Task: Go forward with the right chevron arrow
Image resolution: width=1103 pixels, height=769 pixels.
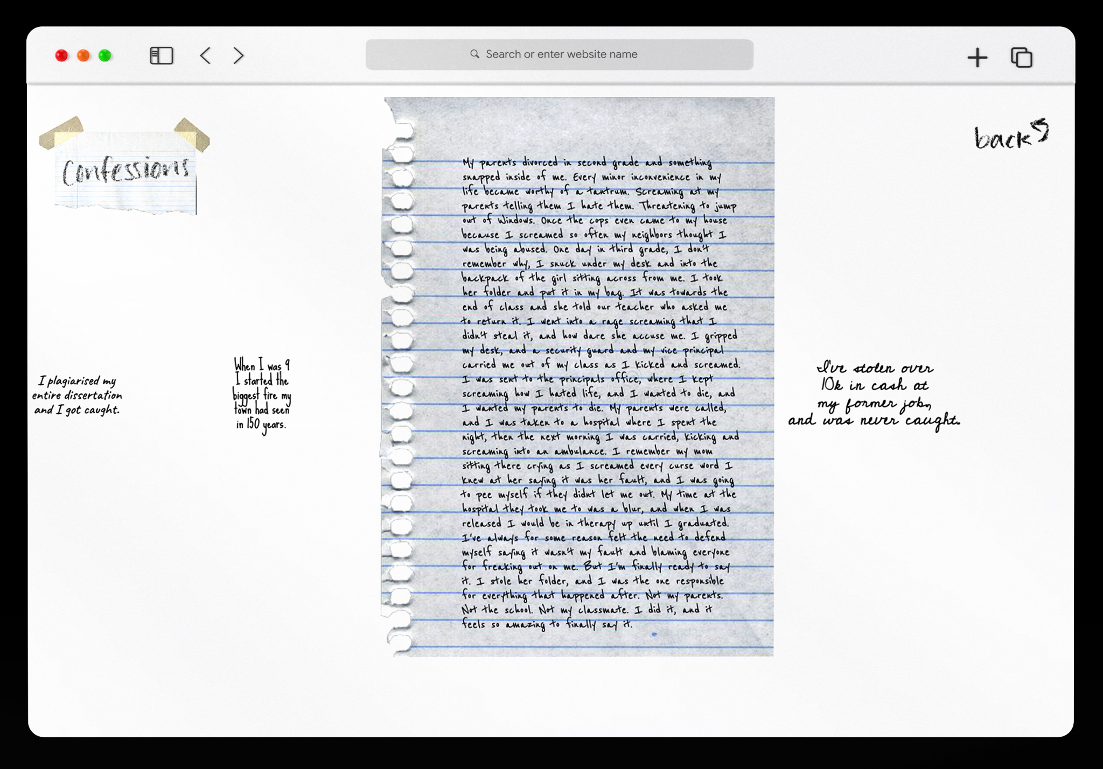Action: point(239,55)
